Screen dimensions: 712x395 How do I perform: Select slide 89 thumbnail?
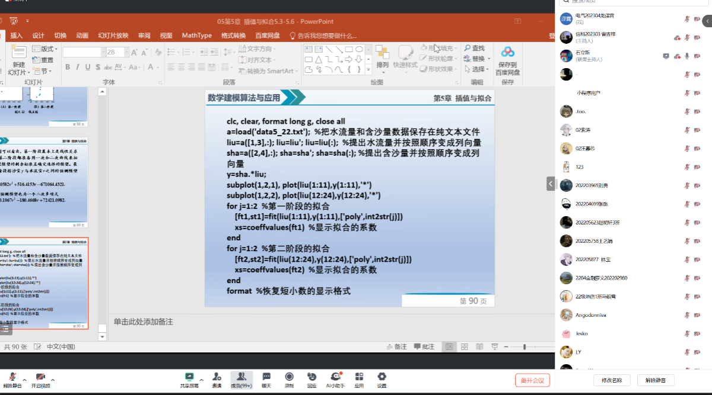[44, 181]
